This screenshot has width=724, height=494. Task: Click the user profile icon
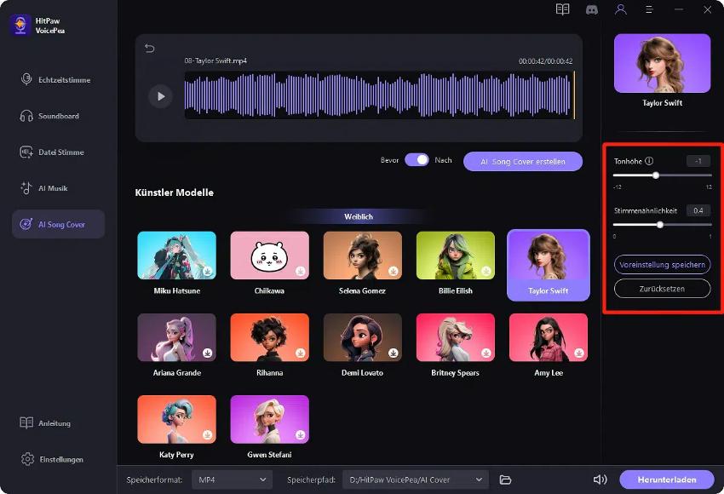point(620,9)
